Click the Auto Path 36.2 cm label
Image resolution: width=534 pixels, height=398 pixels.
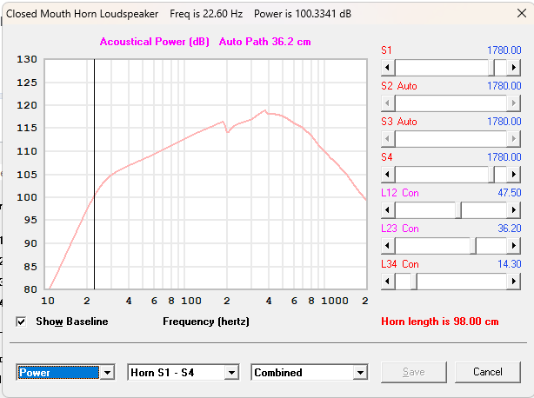point(265,42)
